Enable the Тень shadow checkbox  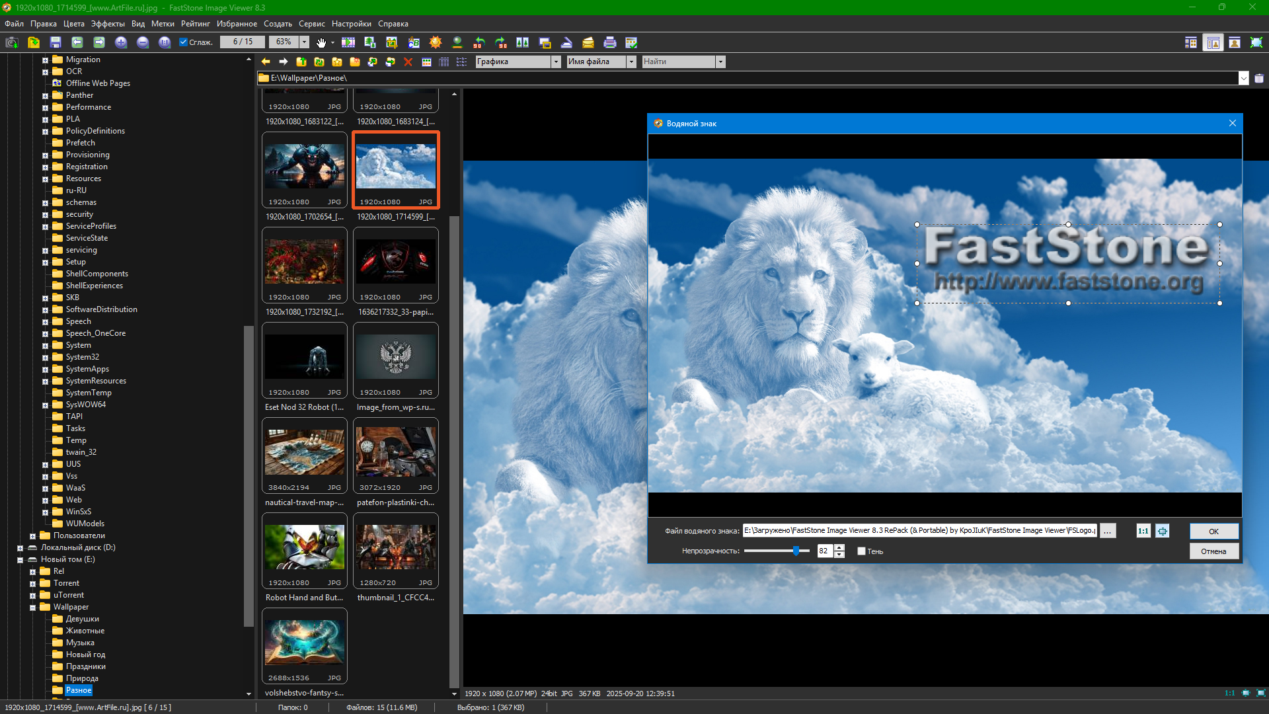tap(861, 551)
